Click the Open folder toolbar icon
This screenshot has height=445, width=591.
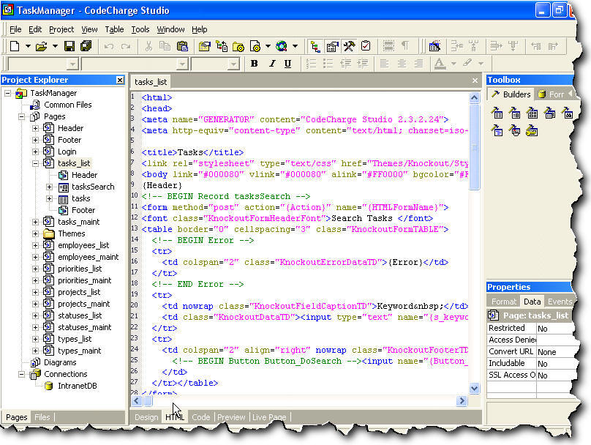click(41, 46)
